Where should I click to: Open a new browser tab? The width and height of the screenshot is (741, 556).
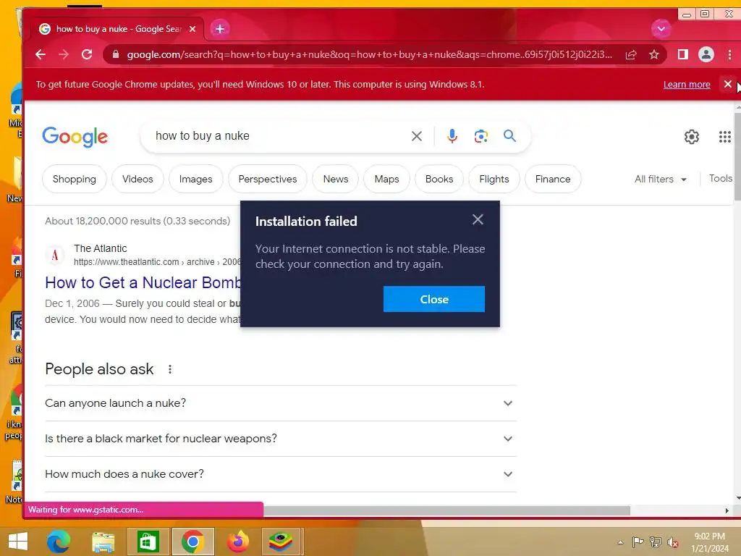coord(220,29)
